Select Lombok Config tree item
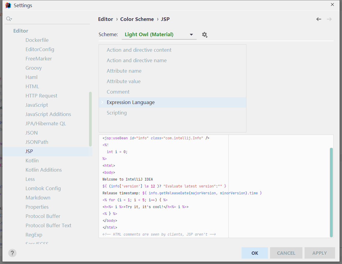The image size is (342, 264). pyautogui.click(x=43, y=188)
